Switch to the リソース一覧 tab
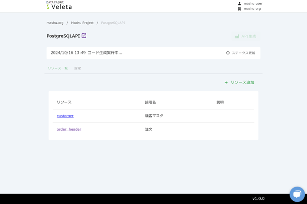Image resolution: width=307 pixels, height=204 pixels. click(x=58, y=68)
